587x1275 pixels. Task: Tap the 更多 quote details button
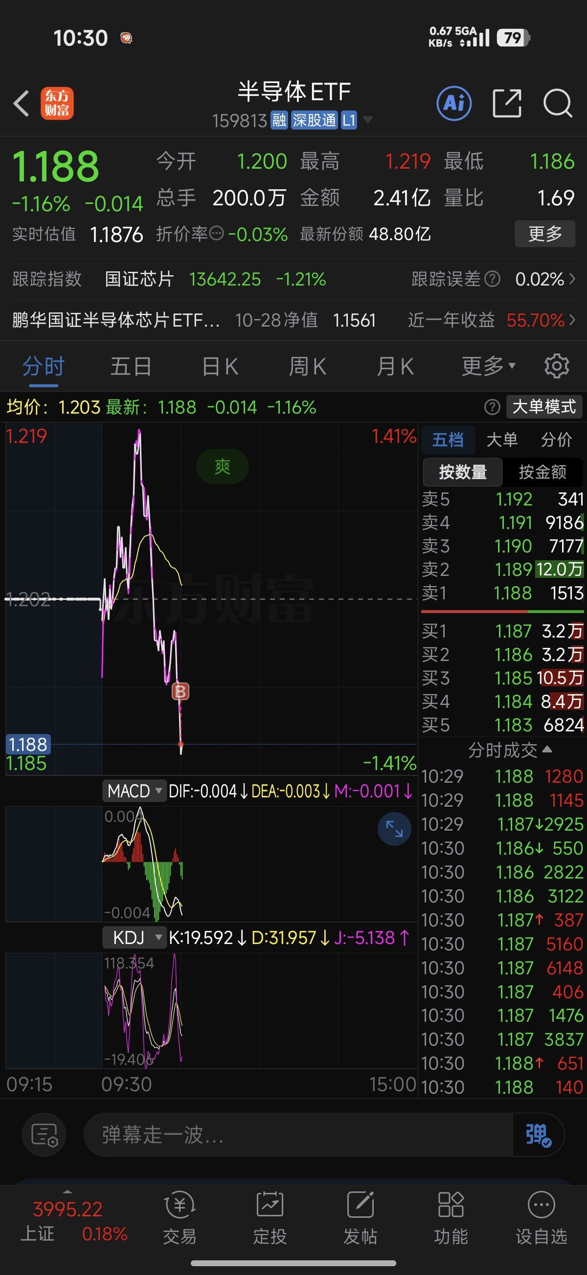pyautogui.click(x=545, y=233)
